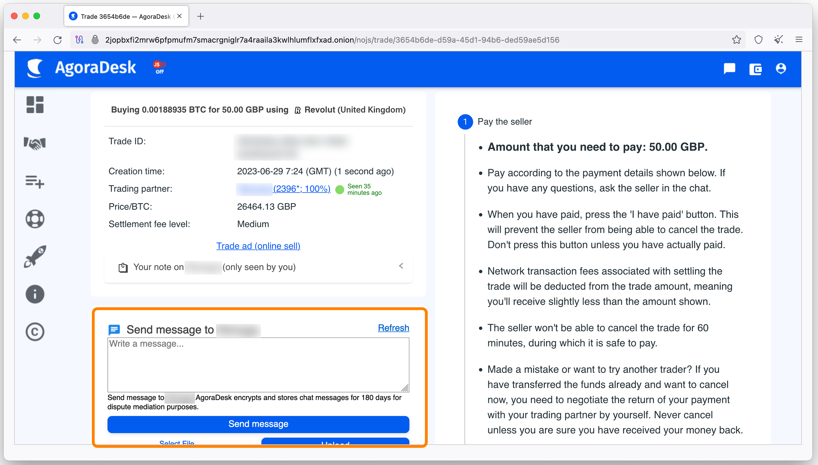Click the rocket icon in sidebar
Screen dimensions: 818x465
[35, 257]
